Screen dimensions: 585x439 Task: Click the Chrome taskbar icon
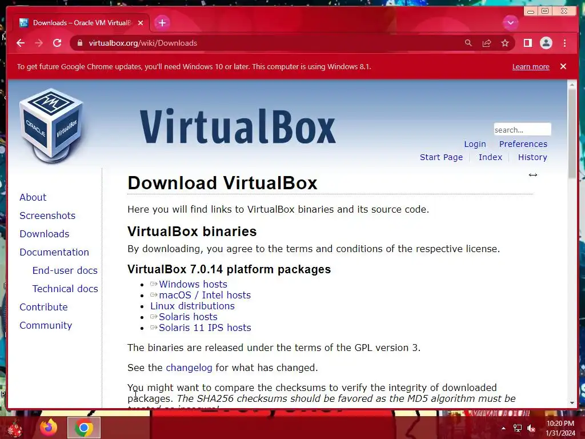coord(84,428)
